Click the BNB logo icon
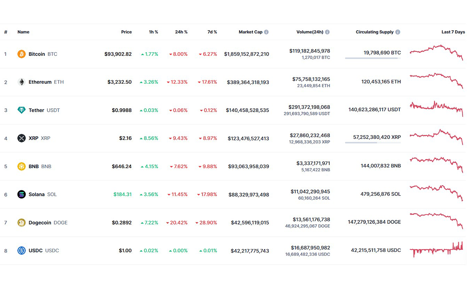 [x=21, y=166]
